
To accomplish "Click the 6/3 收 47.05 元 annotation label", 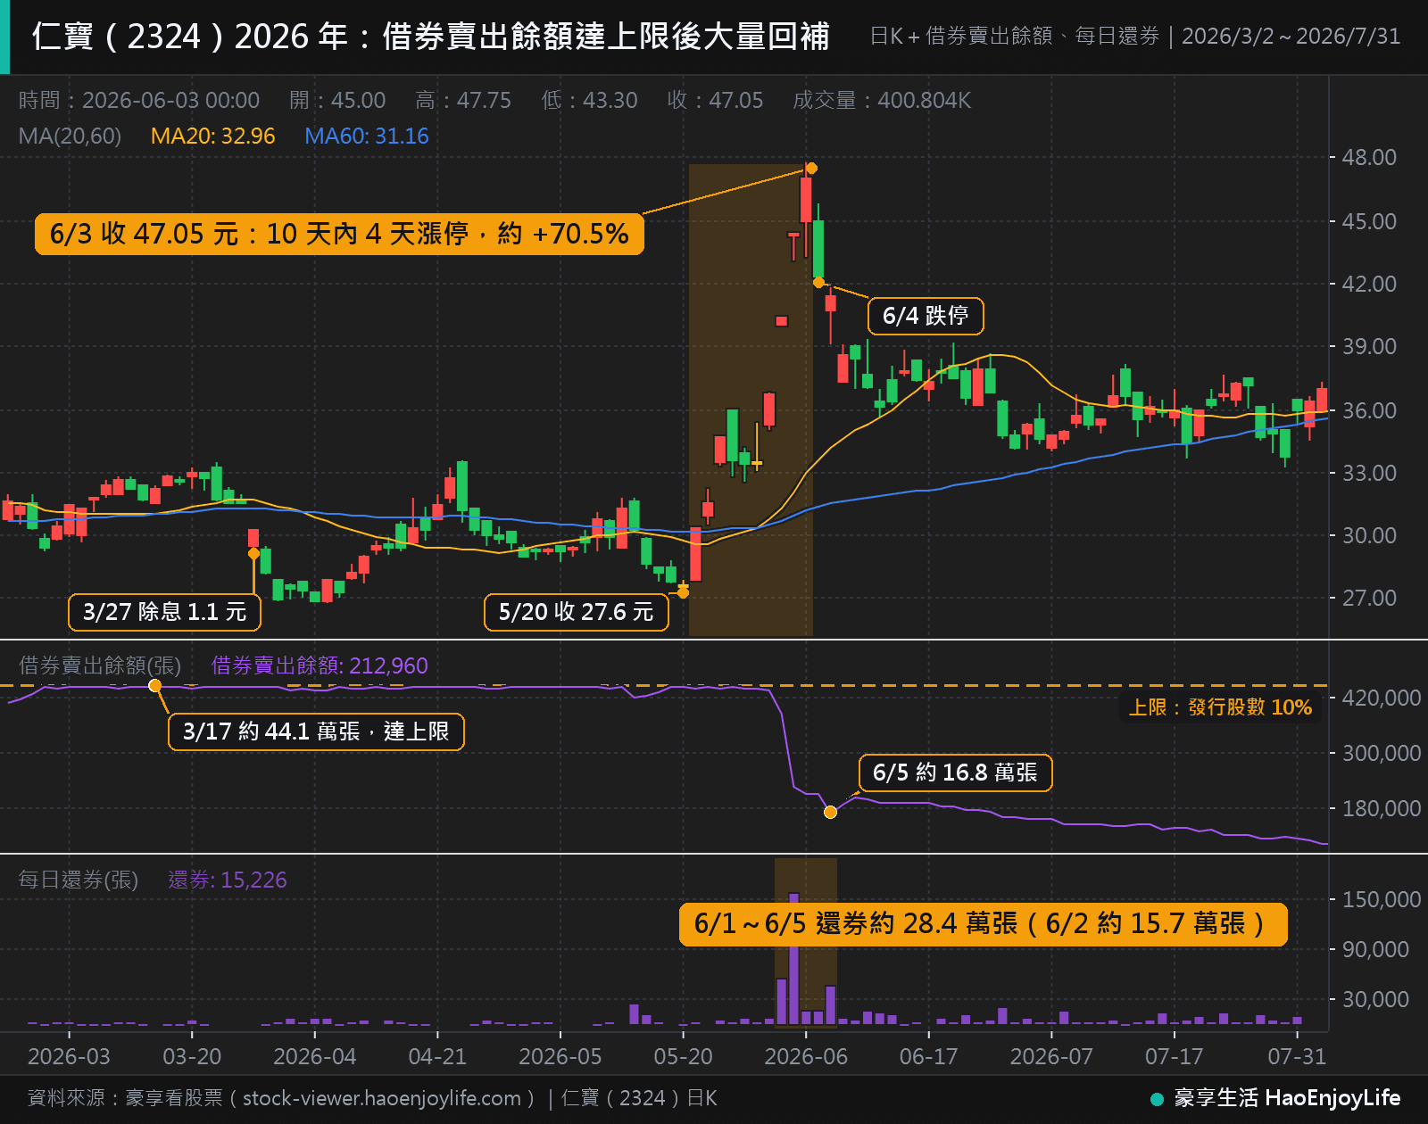I will (339, 234).
